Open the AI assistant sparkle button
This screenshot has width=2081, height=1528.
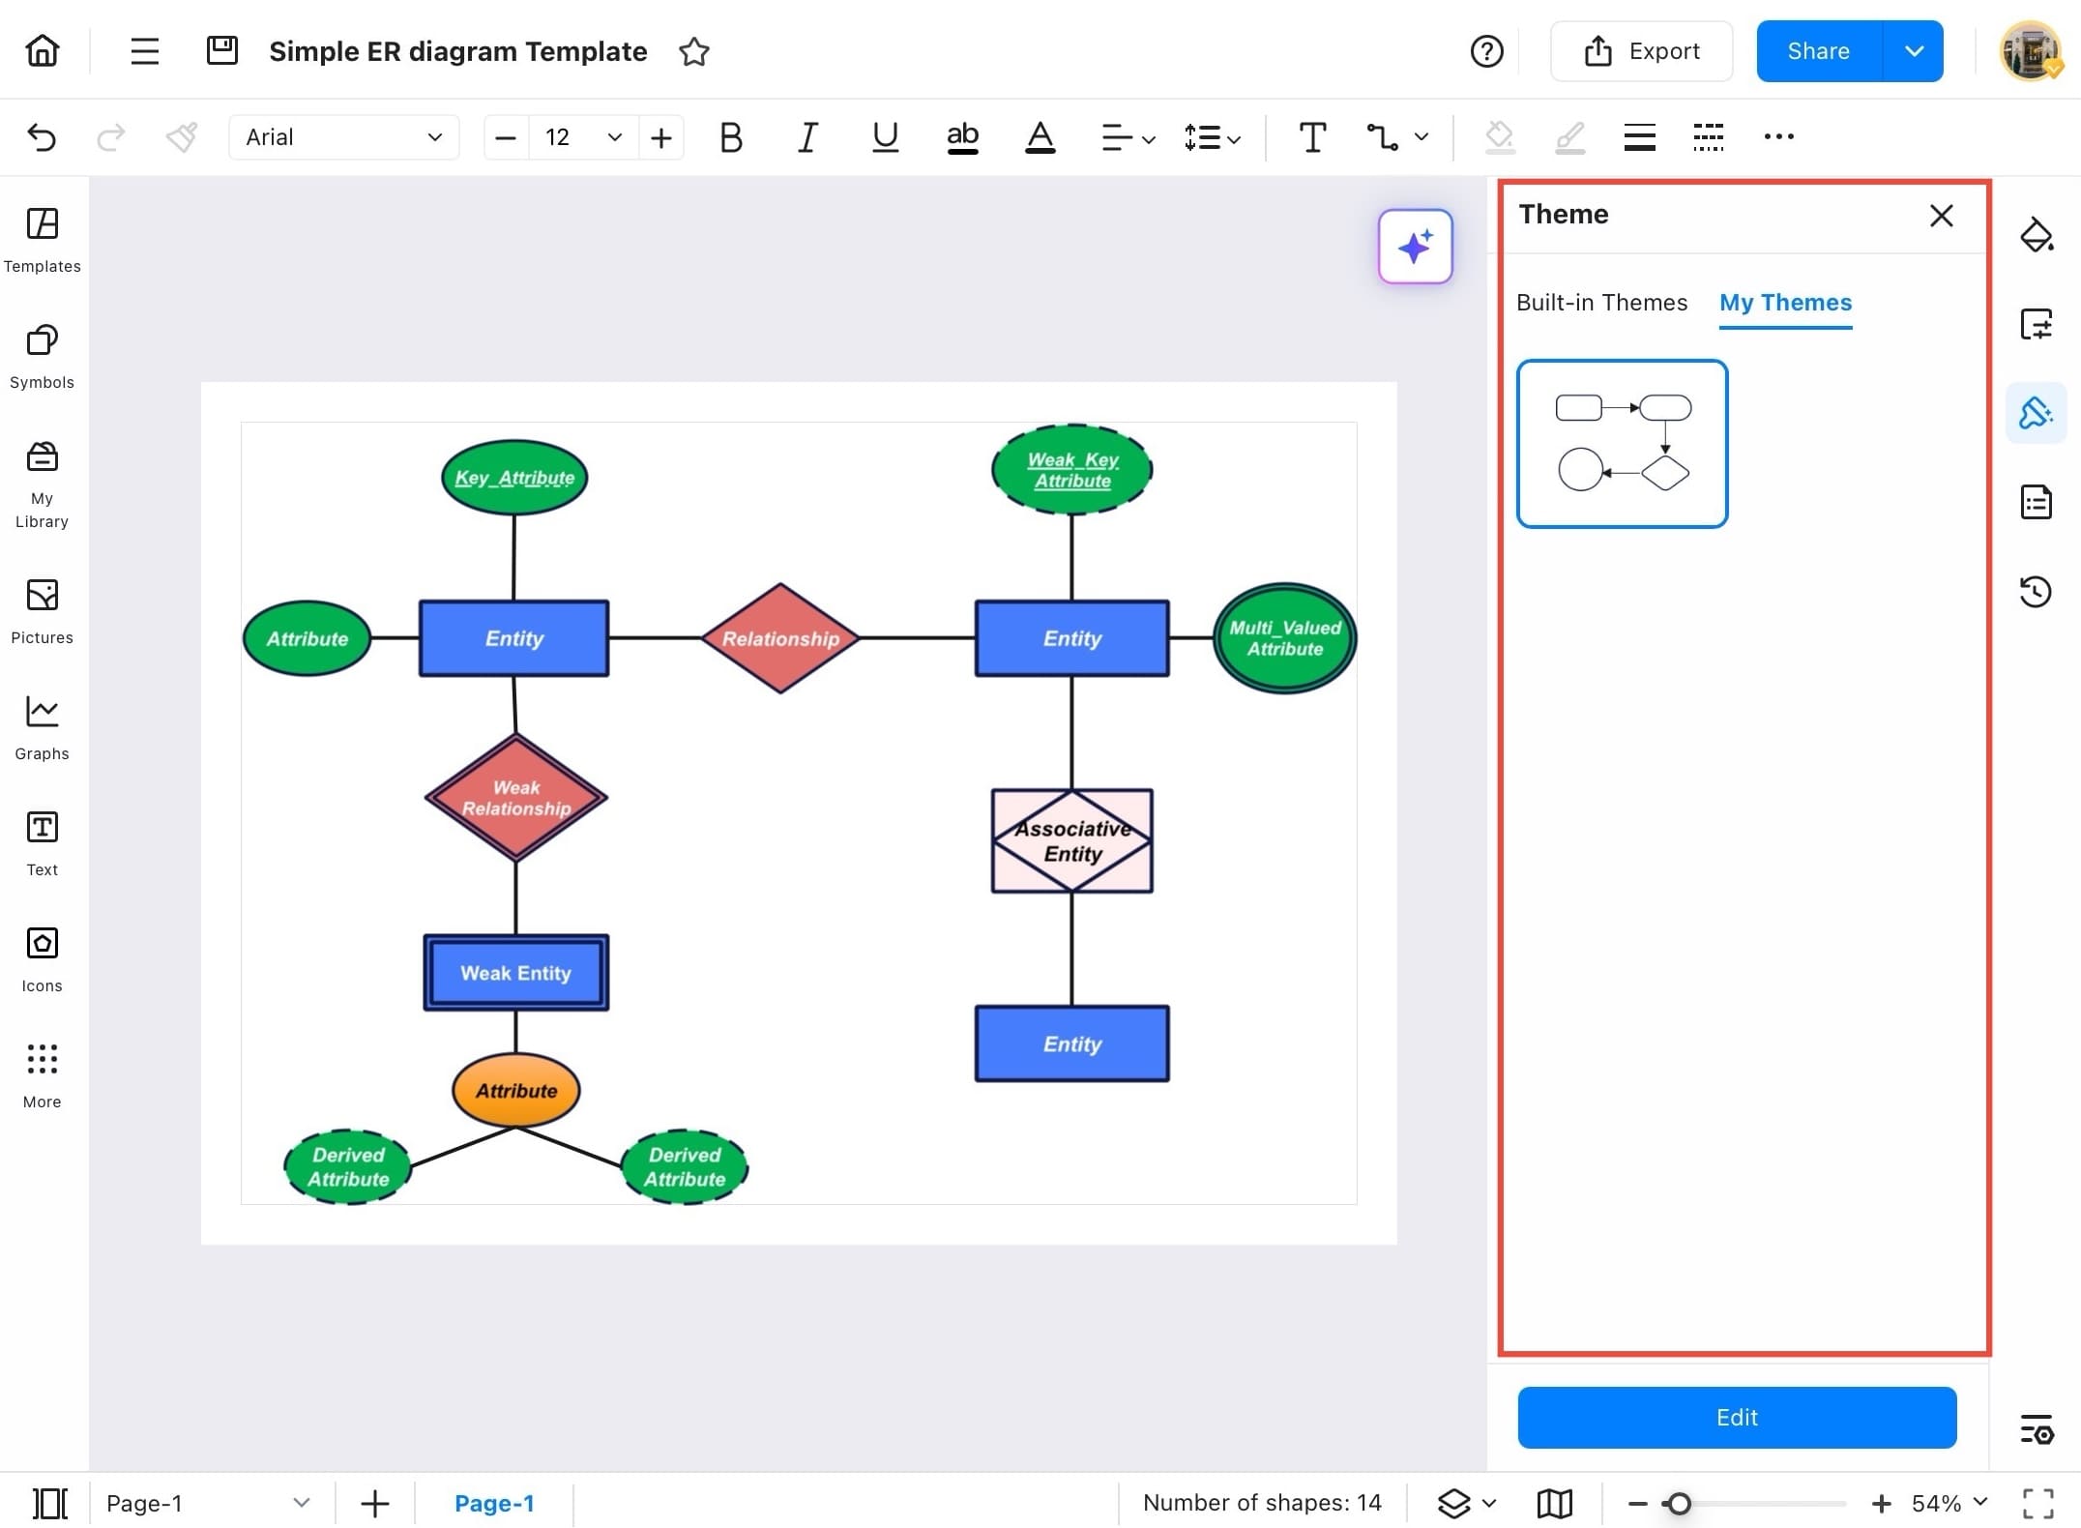click(x=1415, y=247)
